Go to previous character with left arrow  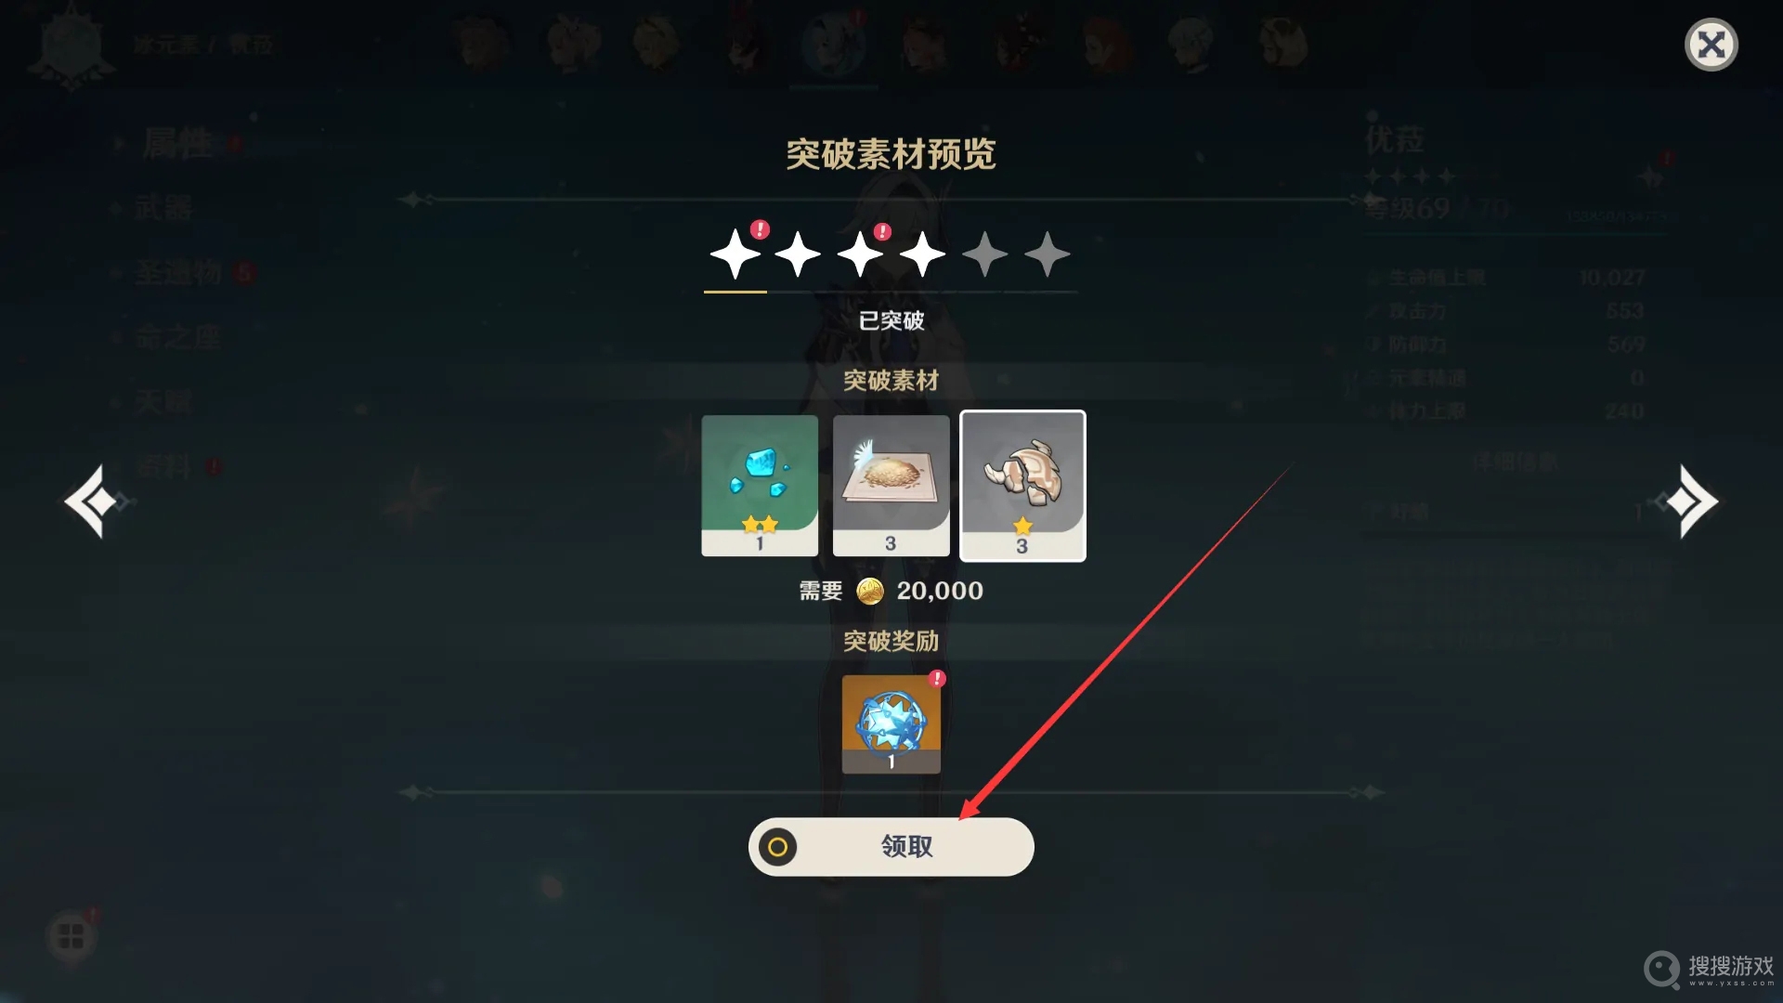coord(94,501)
